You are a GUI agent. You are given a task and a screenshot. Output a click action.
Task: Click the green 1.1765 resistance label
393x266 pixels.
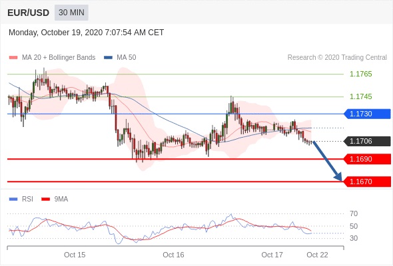pos(361,74)
